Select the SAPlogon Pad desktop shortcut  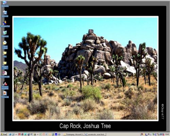(x=5, y=24)
